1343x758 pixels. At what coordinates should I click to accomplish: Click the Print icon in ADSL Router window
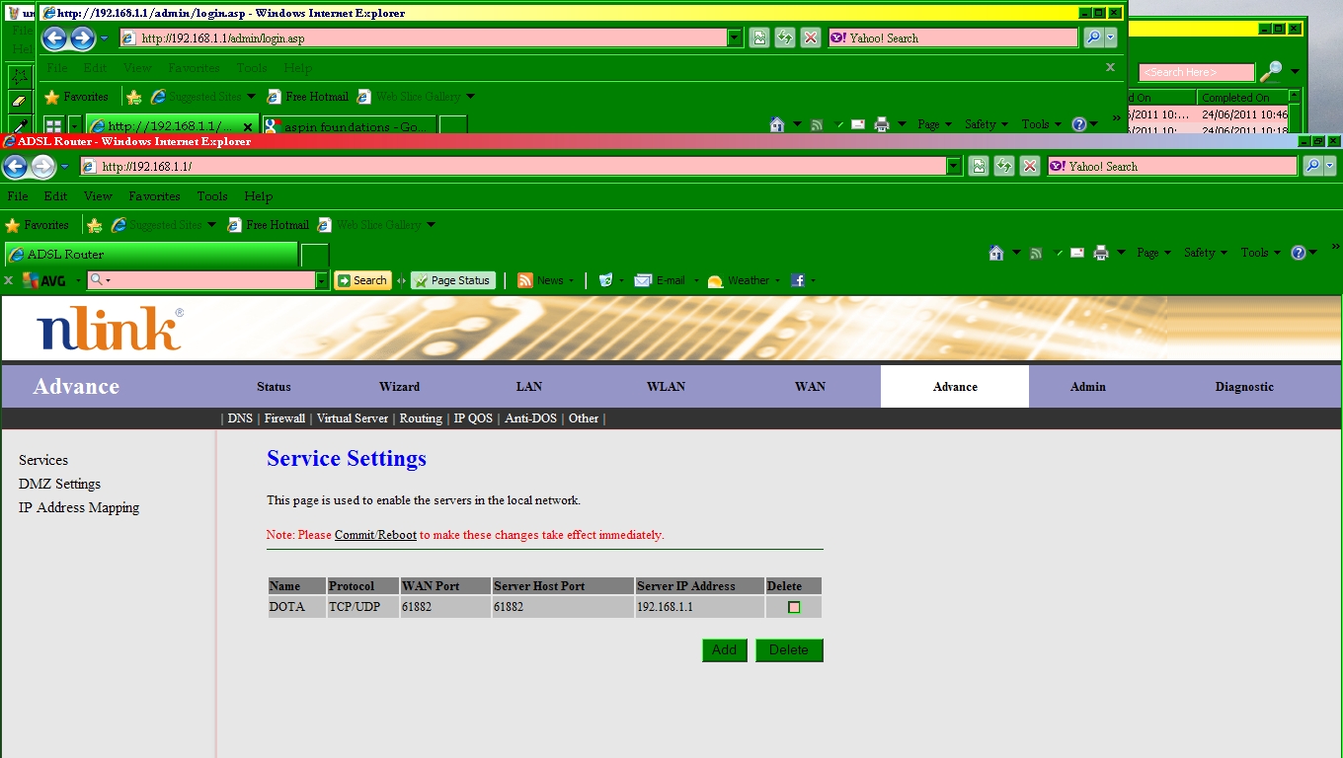click(1101, 253)
